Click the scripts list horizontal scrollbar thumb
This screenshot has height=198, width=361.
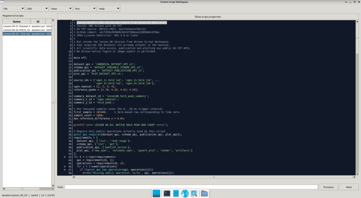22,189
